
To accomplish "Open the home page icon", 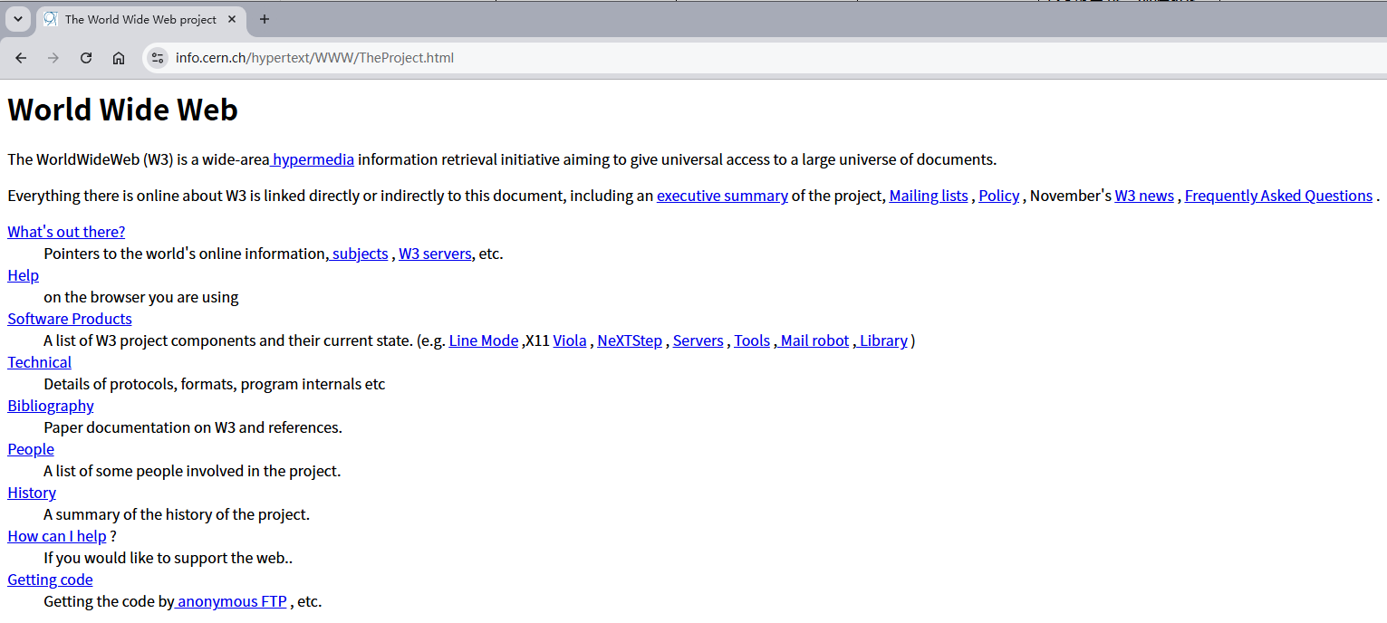I will 119,58.
